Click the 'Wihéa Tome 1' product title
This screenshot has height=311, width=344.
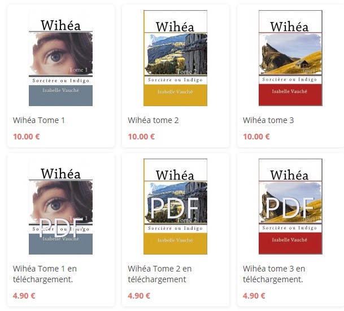click(39, 120)
